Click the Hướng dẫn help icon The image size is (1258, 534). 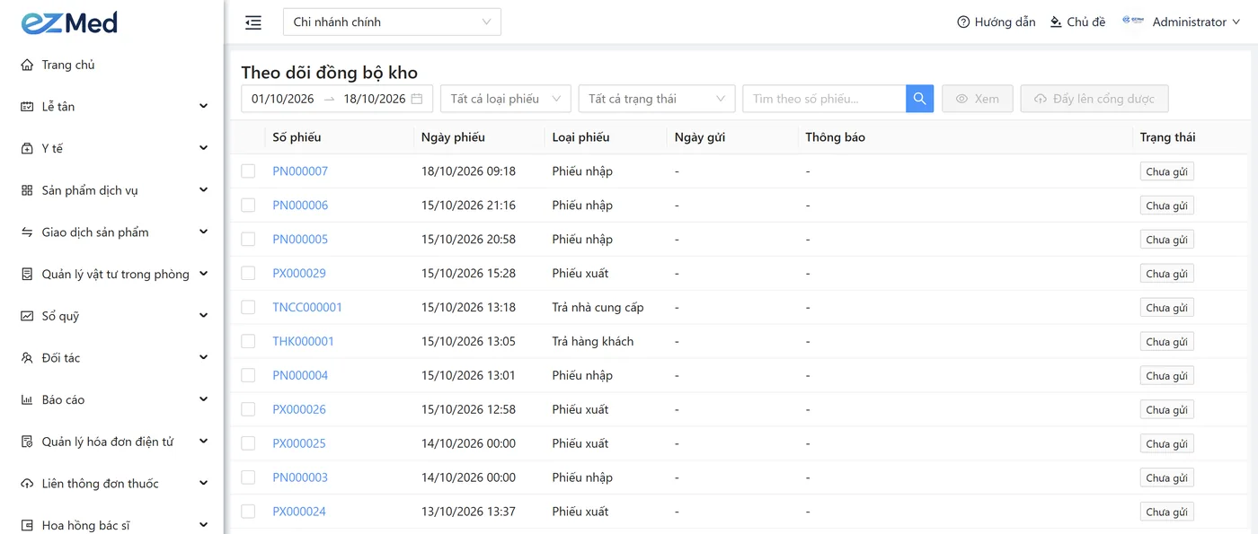(963, 22)
